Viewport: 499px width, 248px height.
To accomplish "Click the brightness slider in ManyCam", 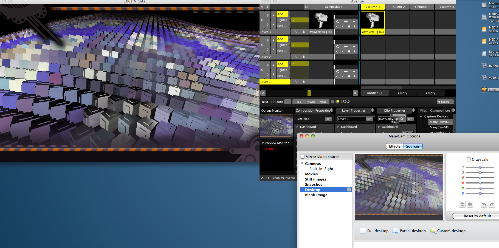I will click(x=480, y=167).
